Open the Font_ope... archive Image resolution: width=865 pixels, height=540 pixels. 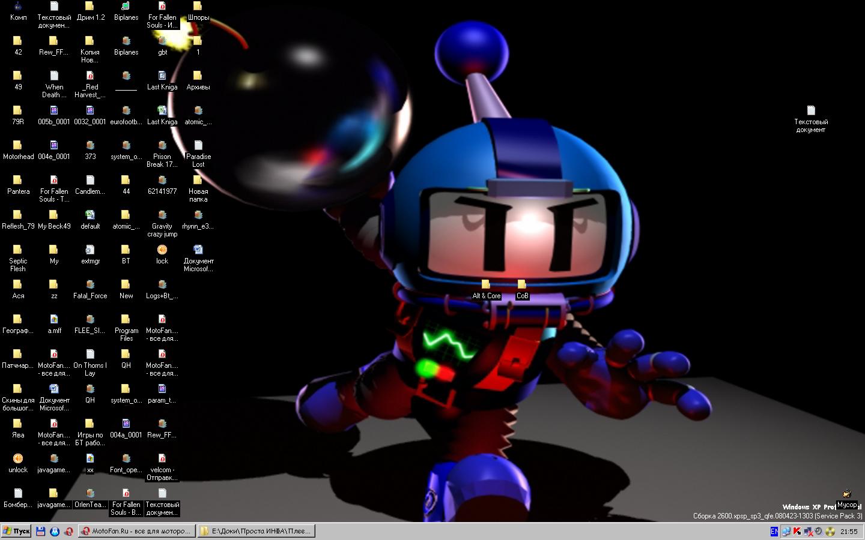pos(126,463)
